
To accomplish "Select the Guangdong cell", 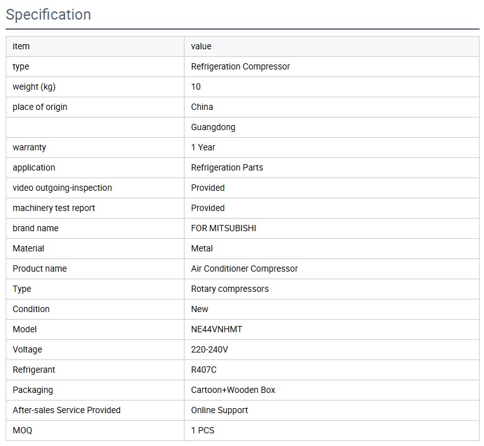I will 213,127.
